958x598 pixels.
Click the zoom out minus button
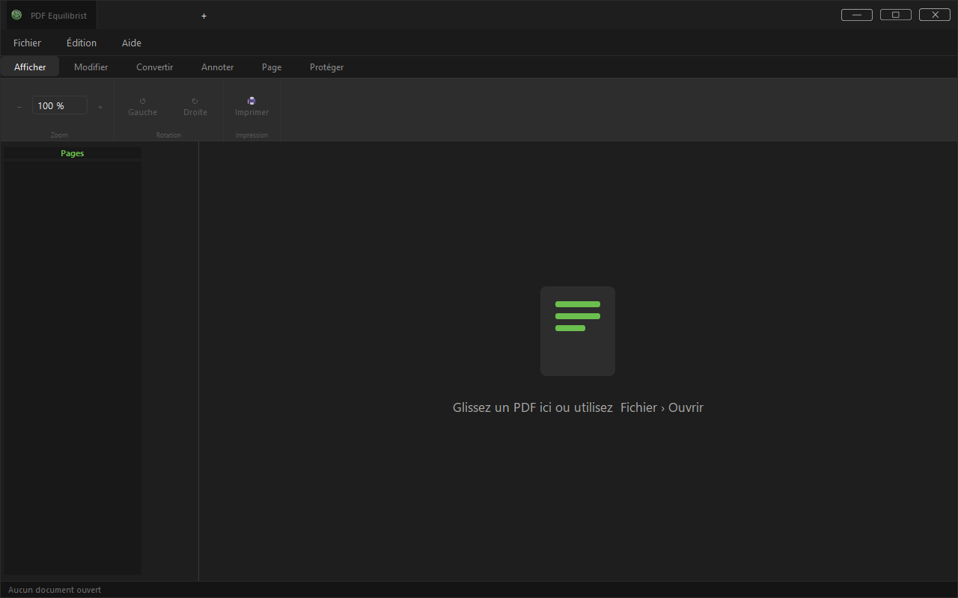(x=19, y=107)
